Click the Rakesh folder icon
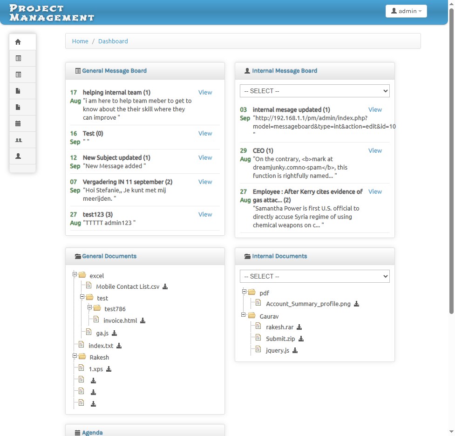 pyautogui.click(x=82, y=356)
